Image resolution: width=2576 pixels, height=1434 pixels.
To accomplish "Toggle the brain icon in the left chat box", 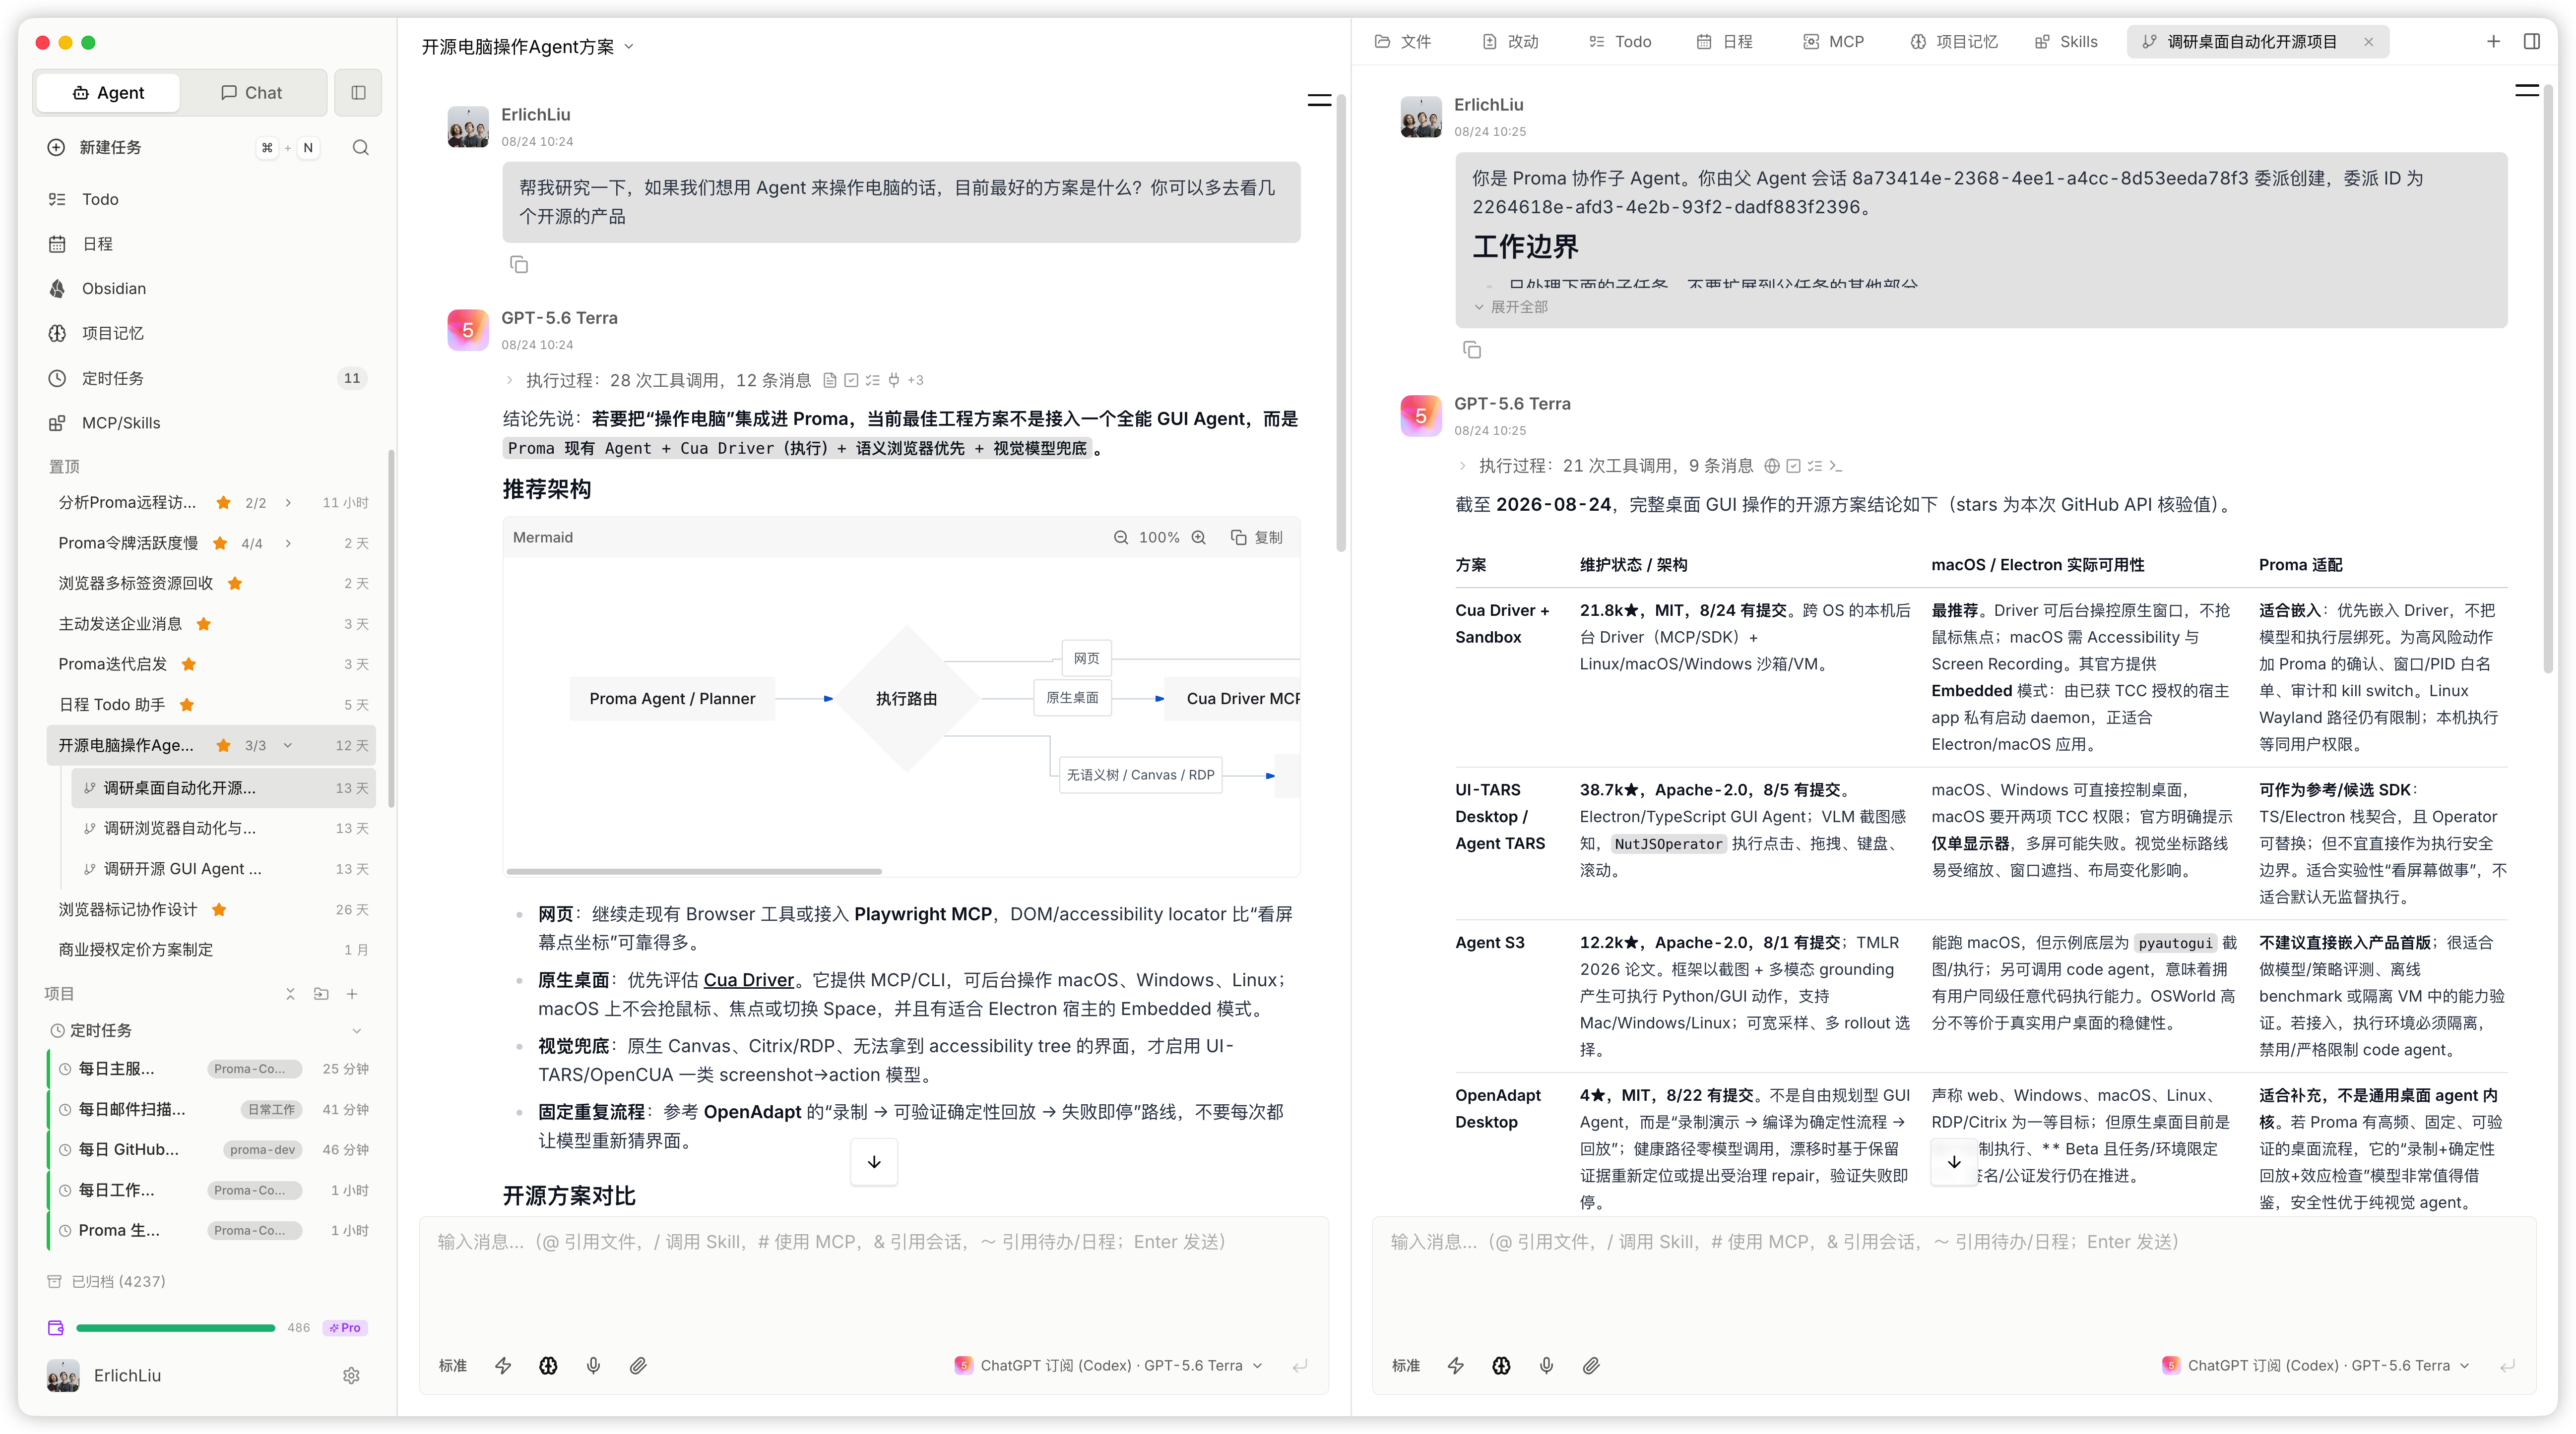I will pos(548,1365).
